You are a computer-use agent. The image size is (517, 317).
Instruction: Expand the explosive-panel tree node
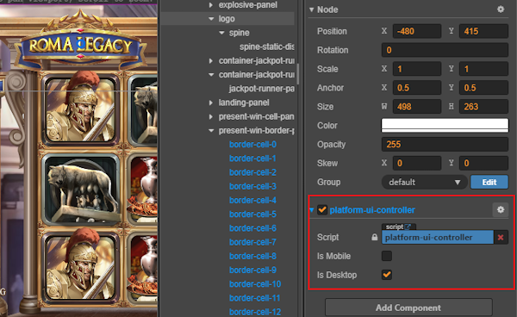click(x=211, y=5)
